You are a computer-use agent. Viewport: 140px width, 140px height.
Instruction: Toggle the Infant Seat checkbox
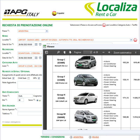tap(13, 78)
